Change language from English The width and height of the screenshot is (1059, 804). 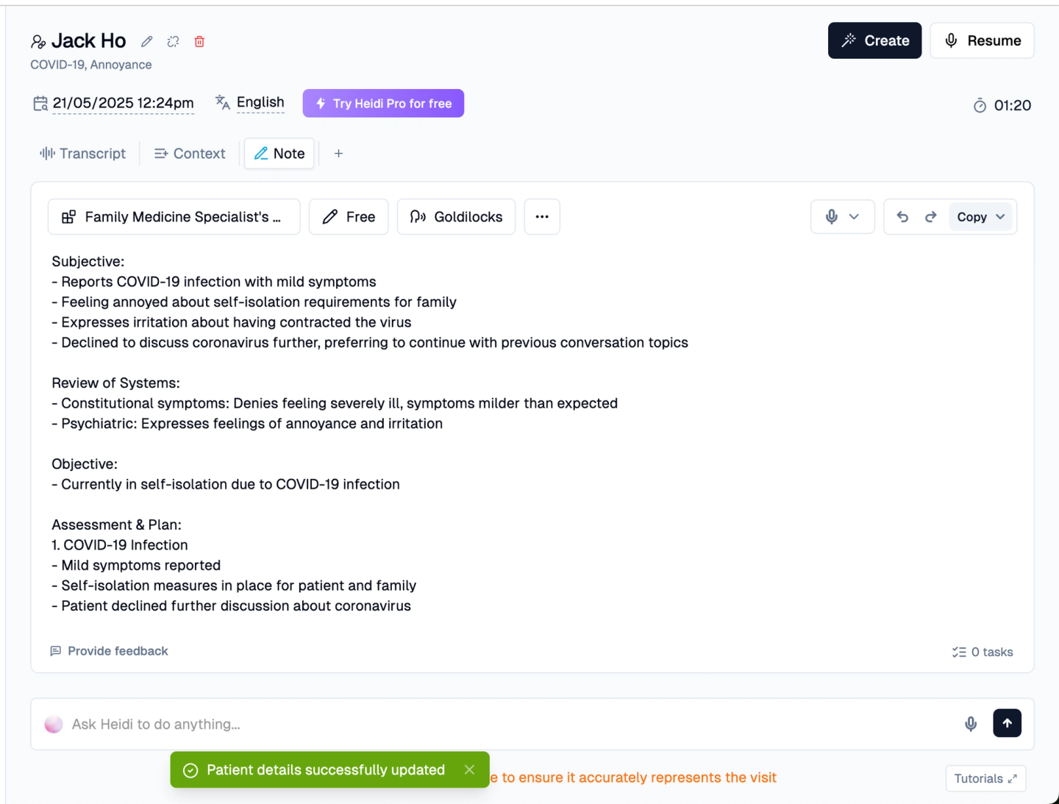250,102
